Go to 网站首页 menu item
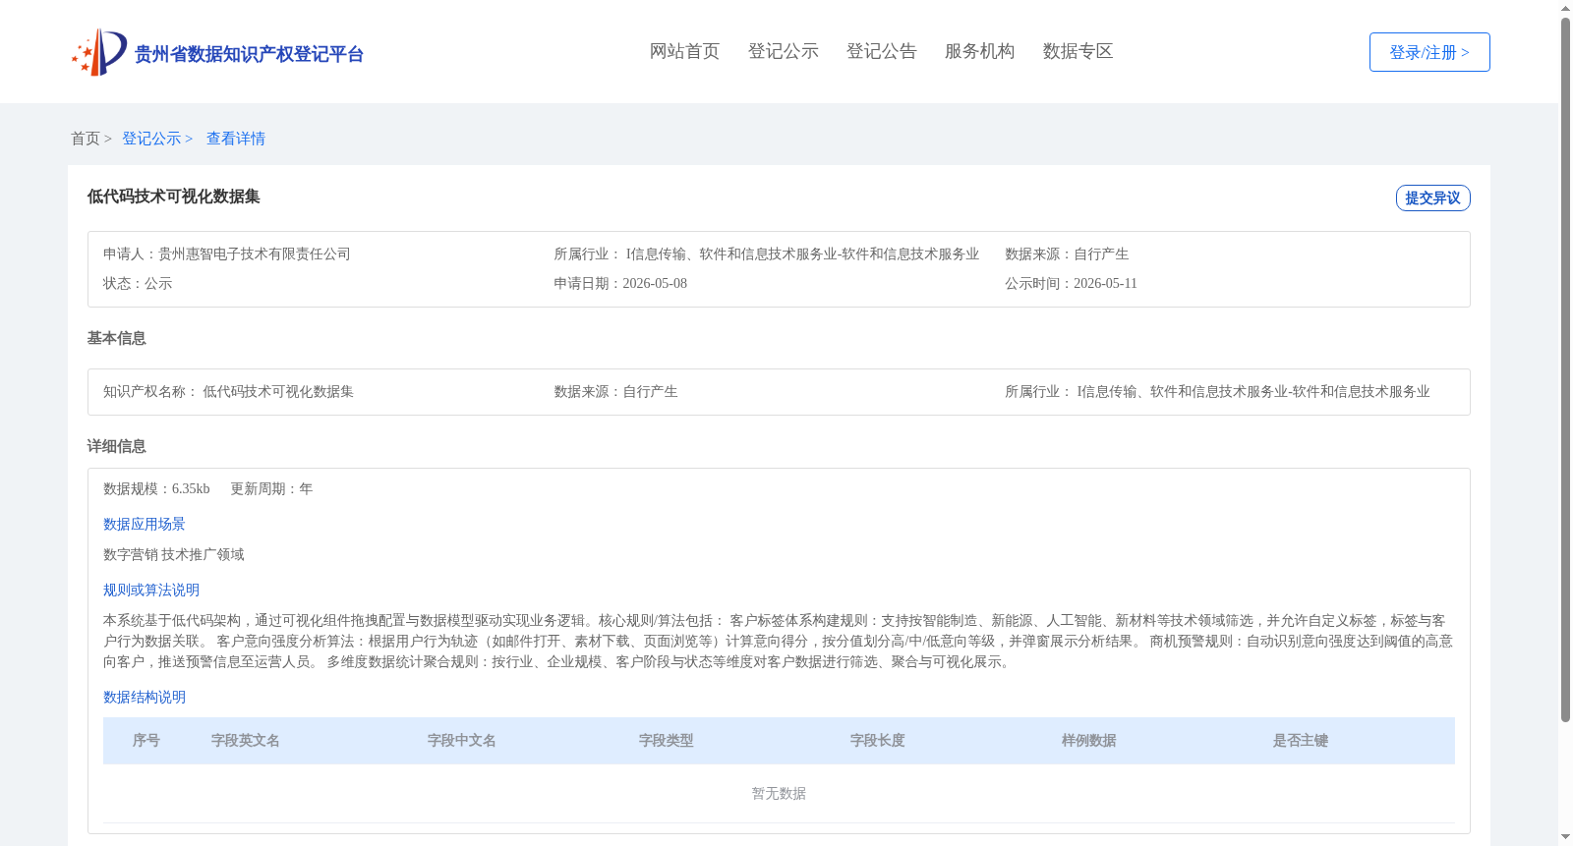1573x846 pixels. coord(684,51)
